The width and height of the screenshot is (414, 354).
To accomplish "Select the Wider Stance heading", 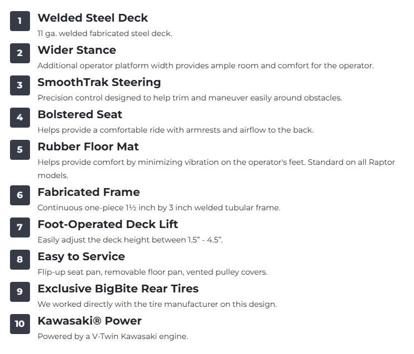I will (77, 50).
